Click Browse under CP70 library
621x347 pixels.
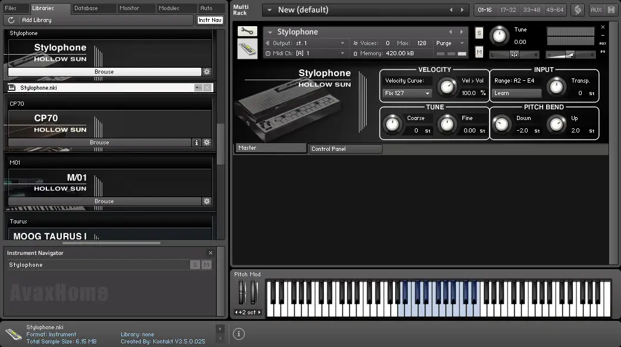99,142
